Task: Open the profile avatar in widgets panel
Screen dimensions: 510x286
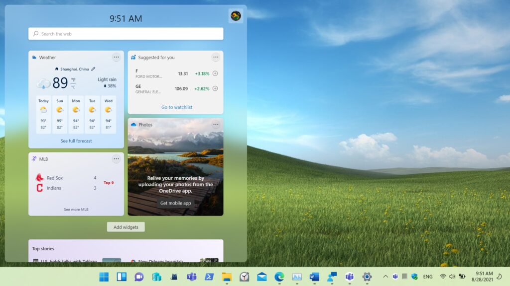Action: (236, 16)
